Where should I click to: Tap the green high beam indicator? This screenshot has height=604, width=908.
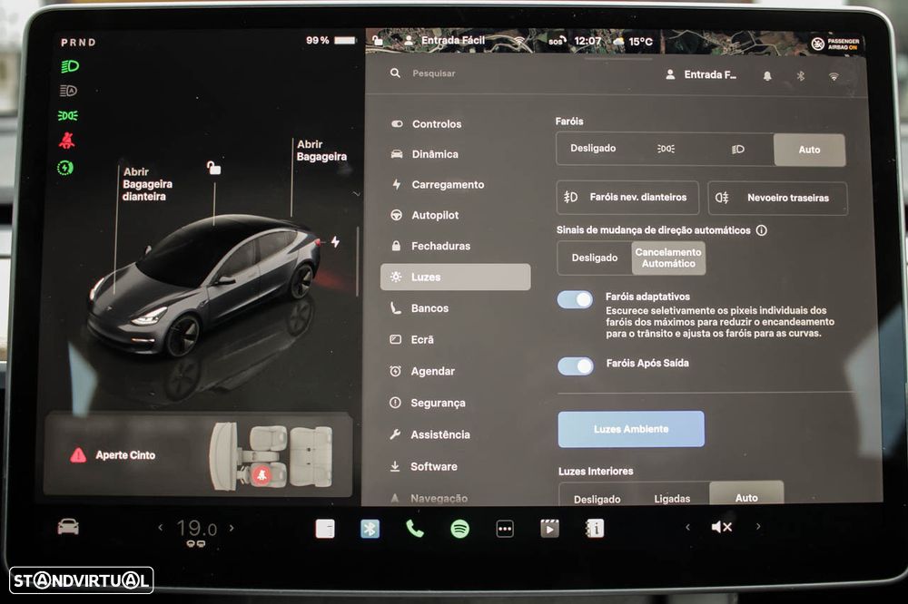pyautogui.click(x=70, y=66)
